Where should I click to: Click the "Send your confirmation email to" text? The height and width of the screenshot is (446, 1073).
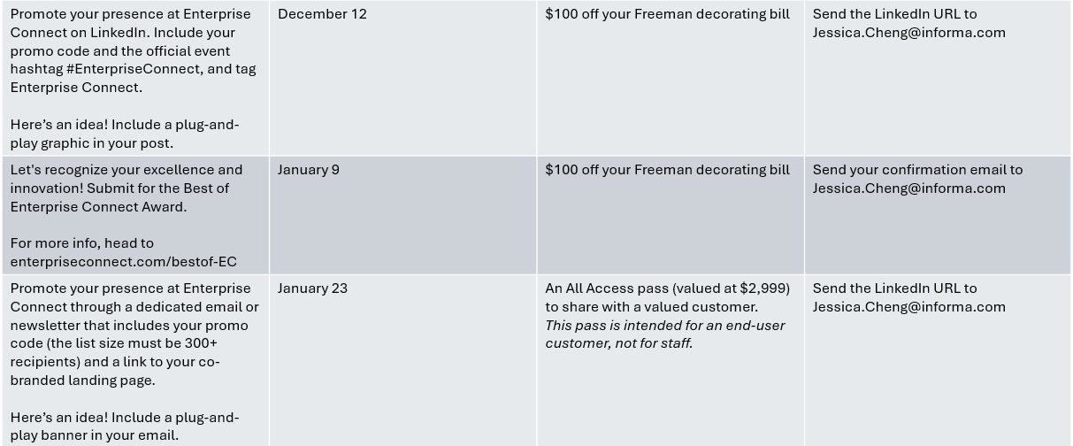click(917, 170)
